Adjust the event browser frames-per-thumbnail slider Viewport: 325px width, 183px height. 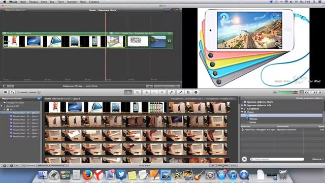(x=223, y=166)
